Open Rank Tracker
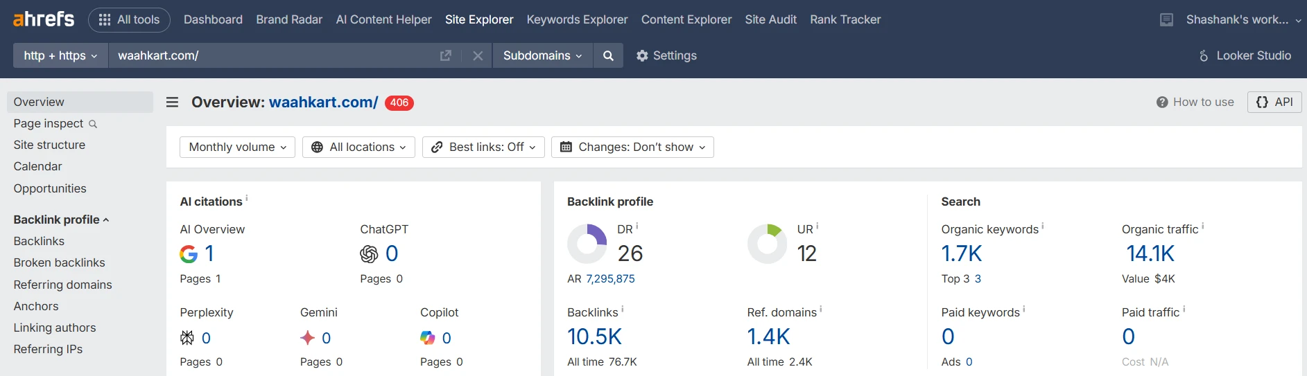 click(845, 19)
